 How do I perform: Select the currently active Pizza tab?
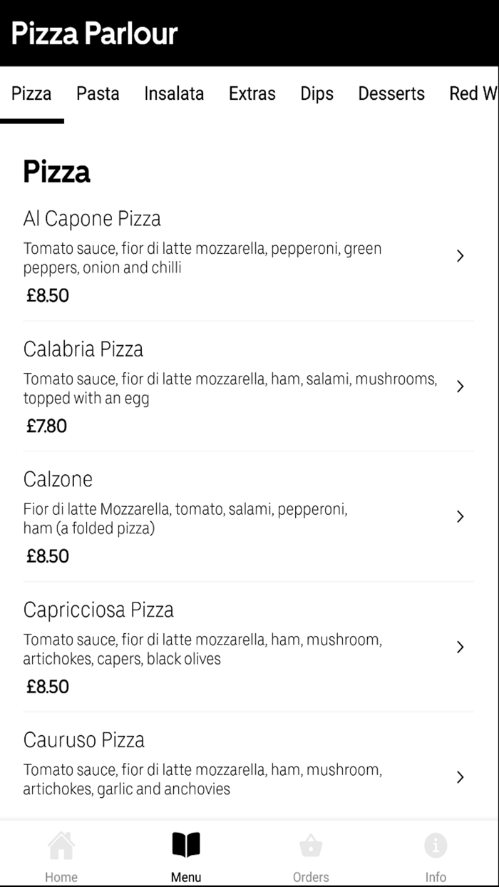pyautogui.click(x=33, y=93)
